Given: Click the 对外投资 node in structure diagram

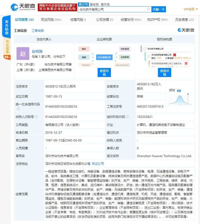Looking at the screenshot, I should pos(125,49).
